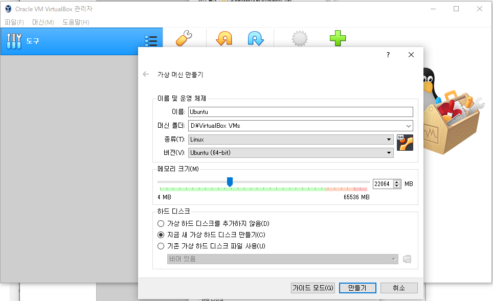Click the memory size slider handle

coord(230,182)
